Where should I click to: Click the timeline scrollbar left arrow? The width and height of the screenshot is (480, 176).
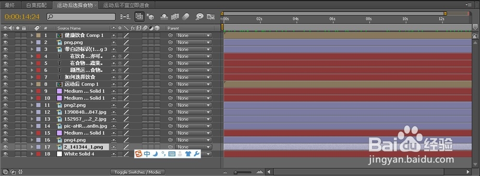coord(269,172)
